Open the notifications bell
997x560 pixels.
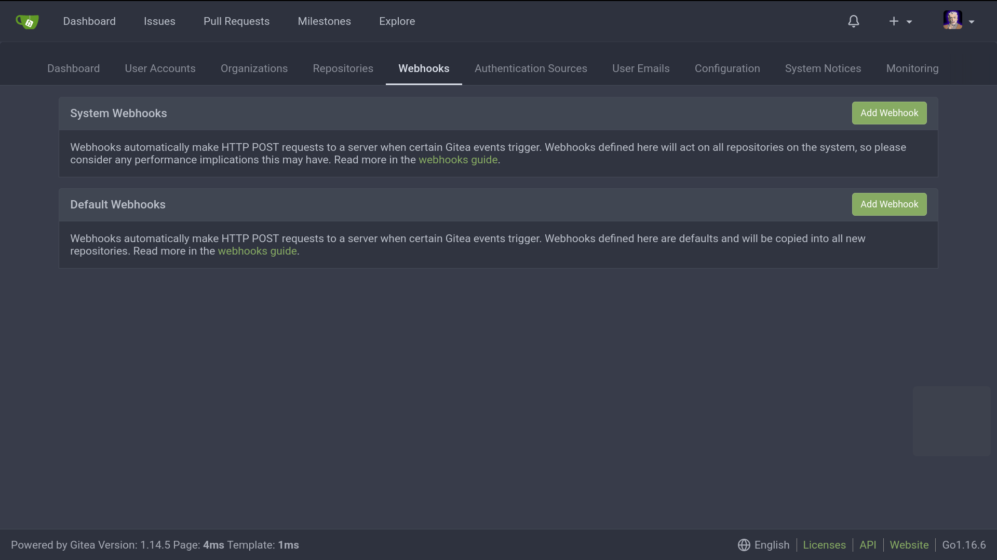click(x=854, y=21)
